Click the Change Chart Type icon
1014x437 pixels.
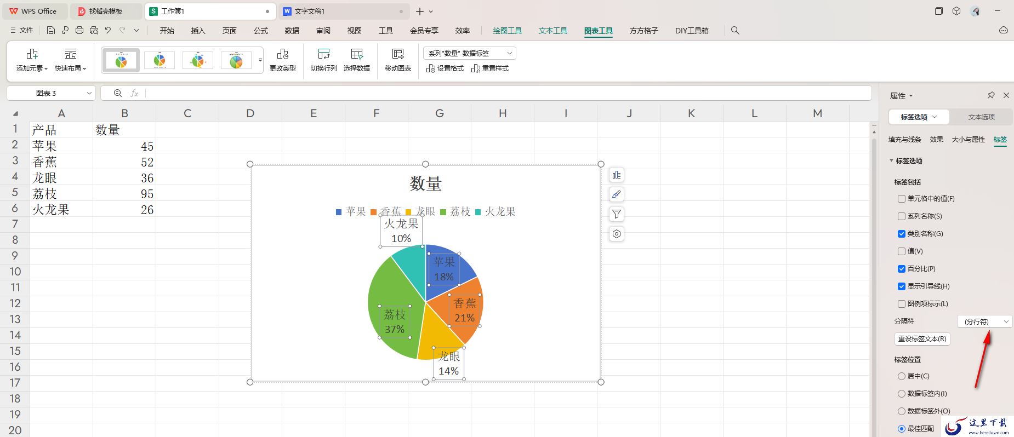tap(283, 54)
